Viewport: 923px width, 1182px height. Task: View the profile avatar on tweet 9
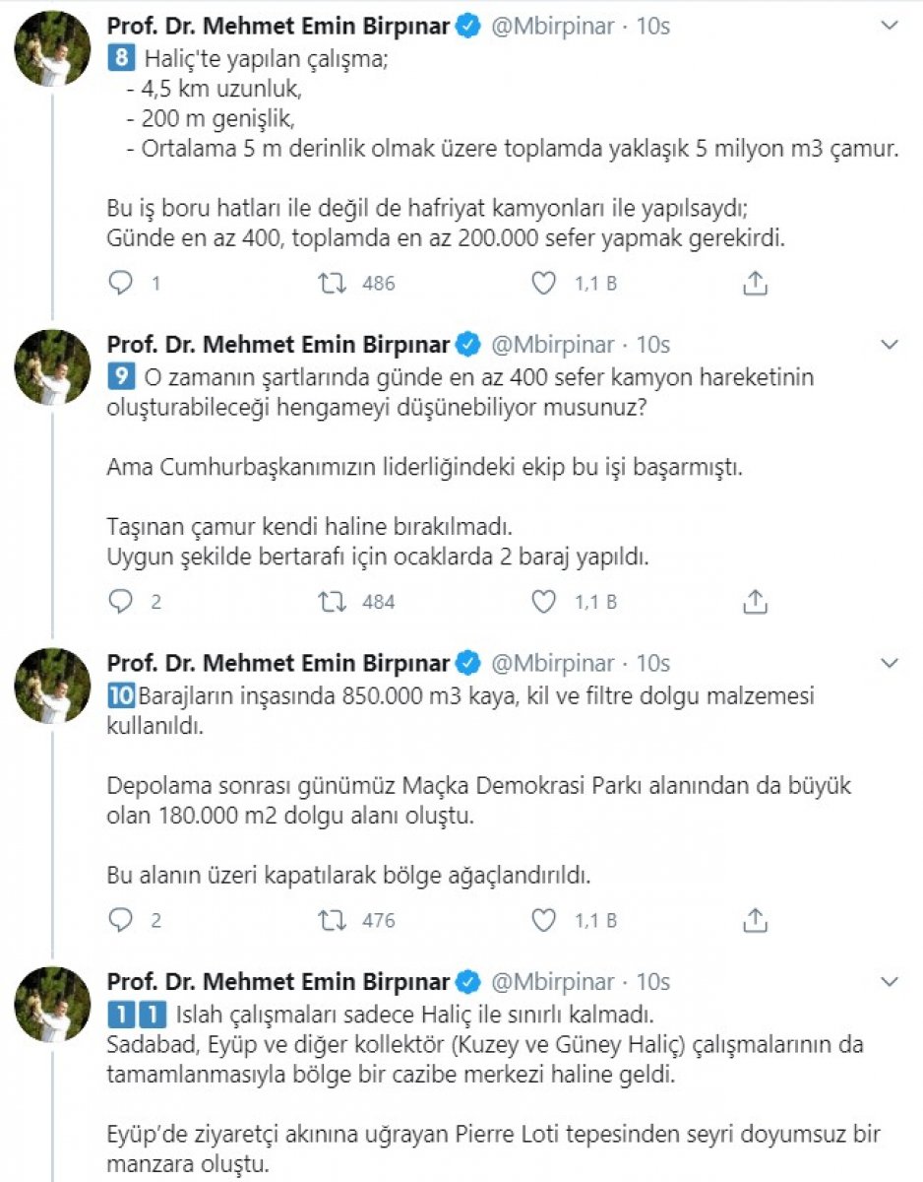pos(52,364)
